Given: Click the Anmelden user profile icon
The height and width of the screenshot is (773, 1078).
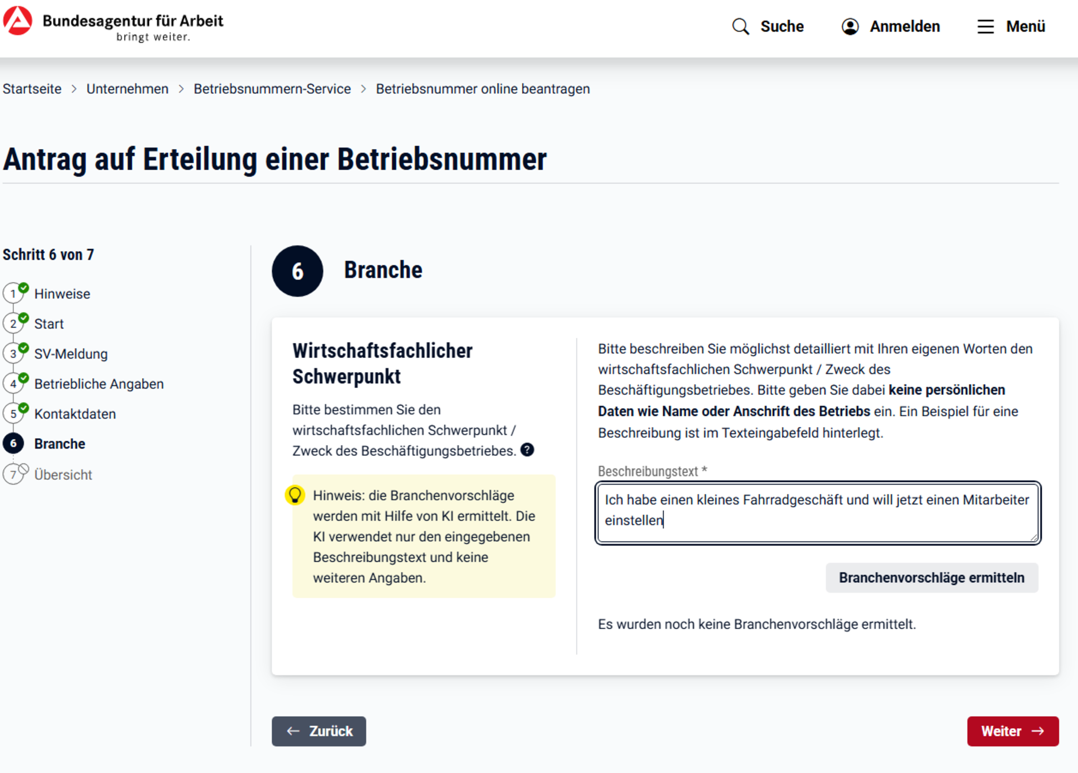Looking at the screenshot, I should click(850, 26).
